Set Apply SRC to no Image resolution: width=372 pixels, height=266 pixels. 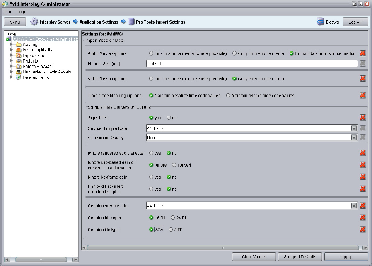pos(169,118)
